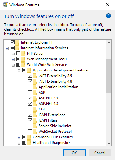Click the ASP.NET 3.5 folder icon
Image resolution: width=115 pixels, height=160 pixels.
tap(35, 98)
